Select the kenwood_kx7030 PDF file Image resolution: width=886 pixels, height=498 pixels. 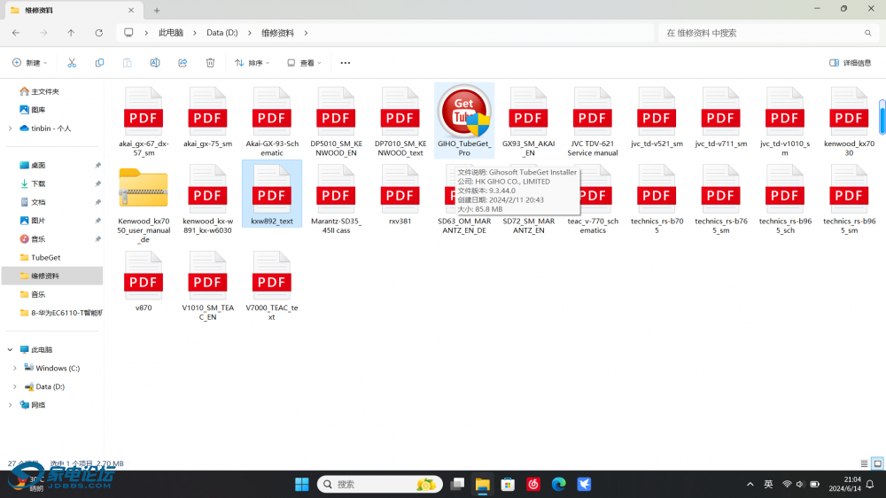[850, 121]
